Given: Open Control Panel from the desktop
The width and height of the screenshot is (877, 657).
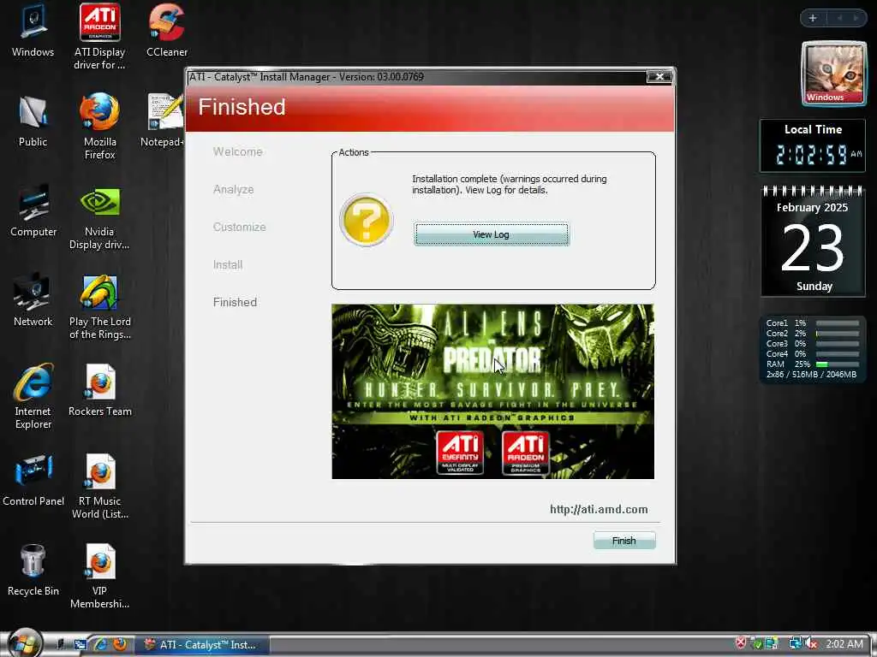Looking at the screenshot, I should click(x=33, y=481).
